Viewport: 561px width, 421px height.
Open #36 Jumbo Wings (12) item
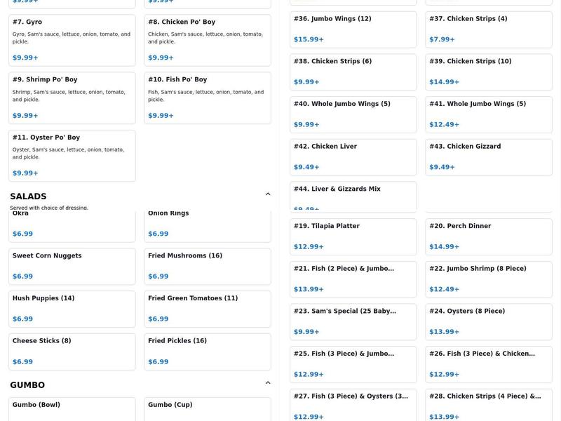click(x=353, y=29)
